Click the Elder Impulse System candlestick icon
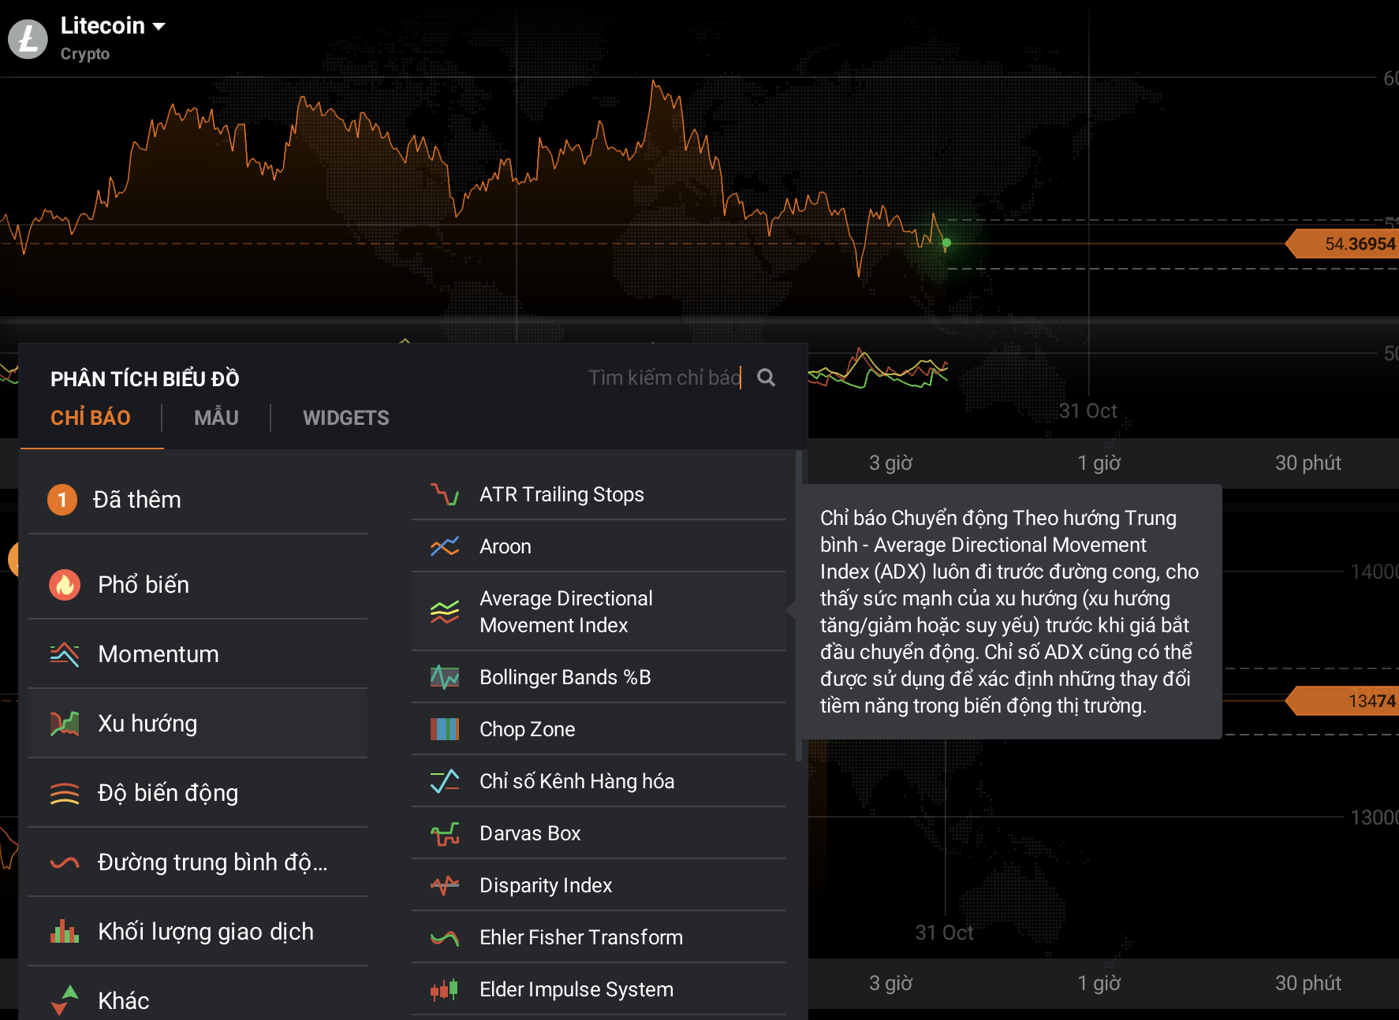Viewport: 1399px width, 1020px height. point(445,989)
